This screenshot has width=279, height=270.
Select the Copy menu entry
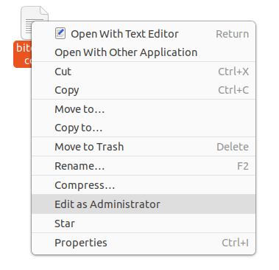[144, 90]
